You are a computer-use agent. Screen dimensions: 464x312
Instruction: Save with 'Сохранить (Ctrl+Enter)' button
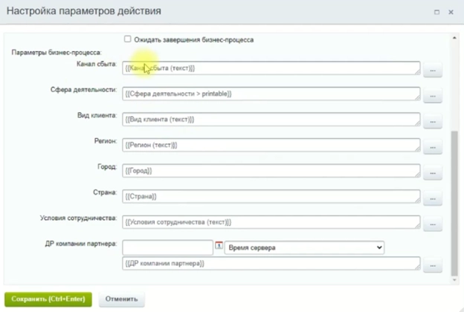[x=48, y=299]
